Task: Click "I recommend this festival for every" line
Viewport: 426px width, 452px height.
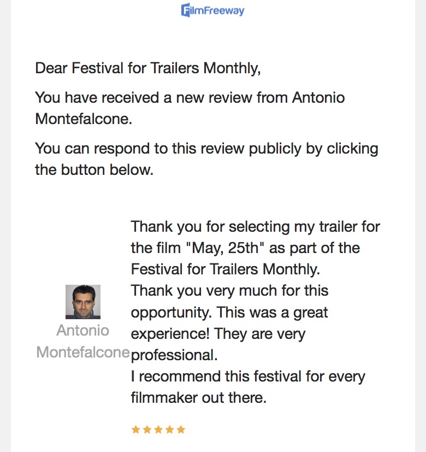Action: 248,377
